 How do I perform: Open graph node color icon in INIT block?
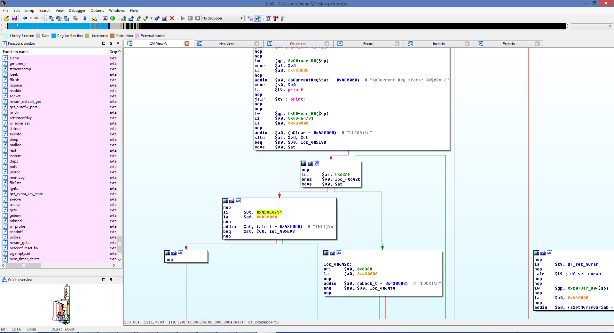coord(225,201)
